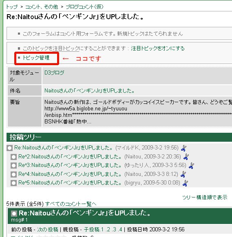
Task: Open トピック管理 link
Action: pos(36,57)
